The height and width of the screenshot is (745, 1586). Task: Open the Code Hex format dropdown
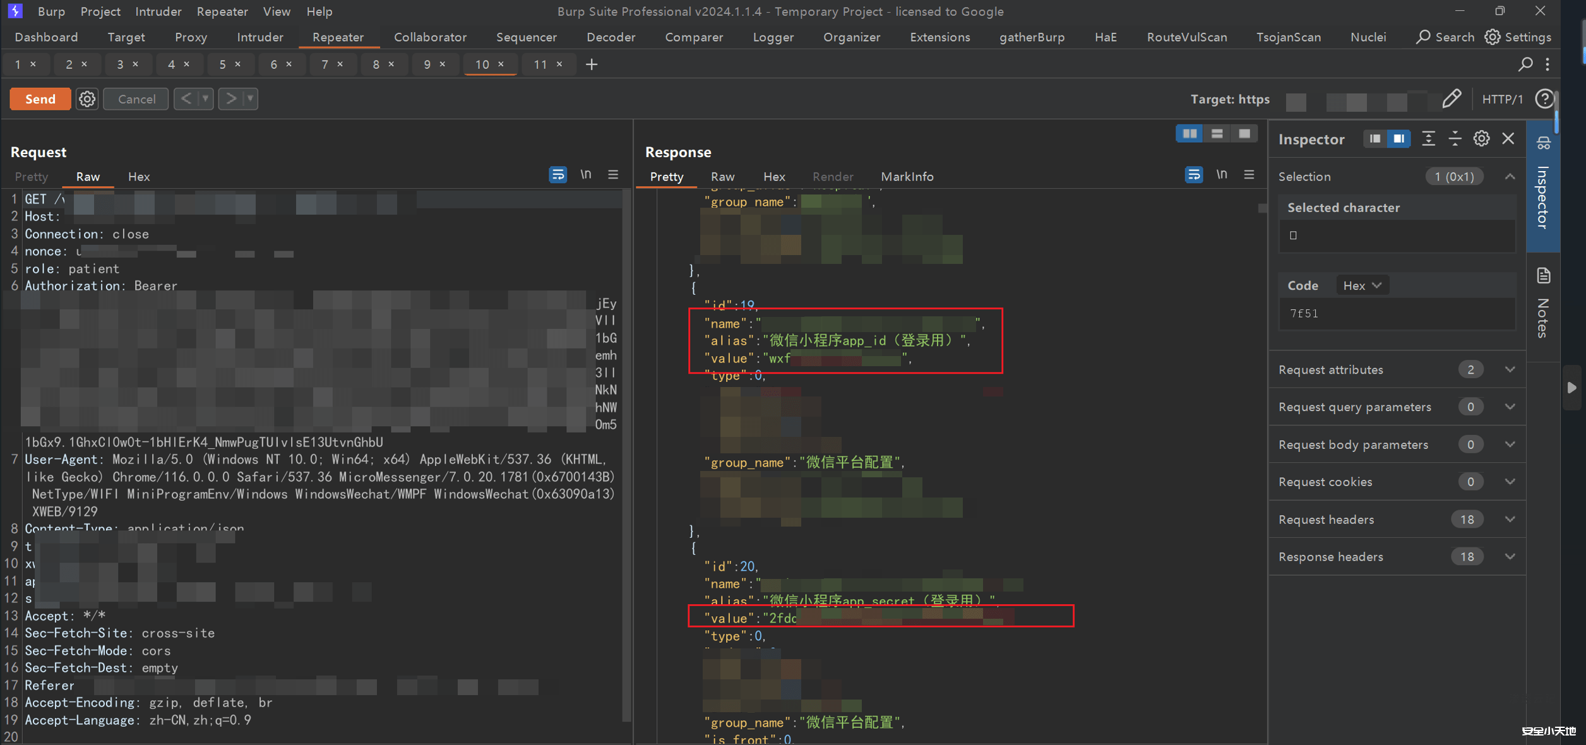tap(1362, 285)
